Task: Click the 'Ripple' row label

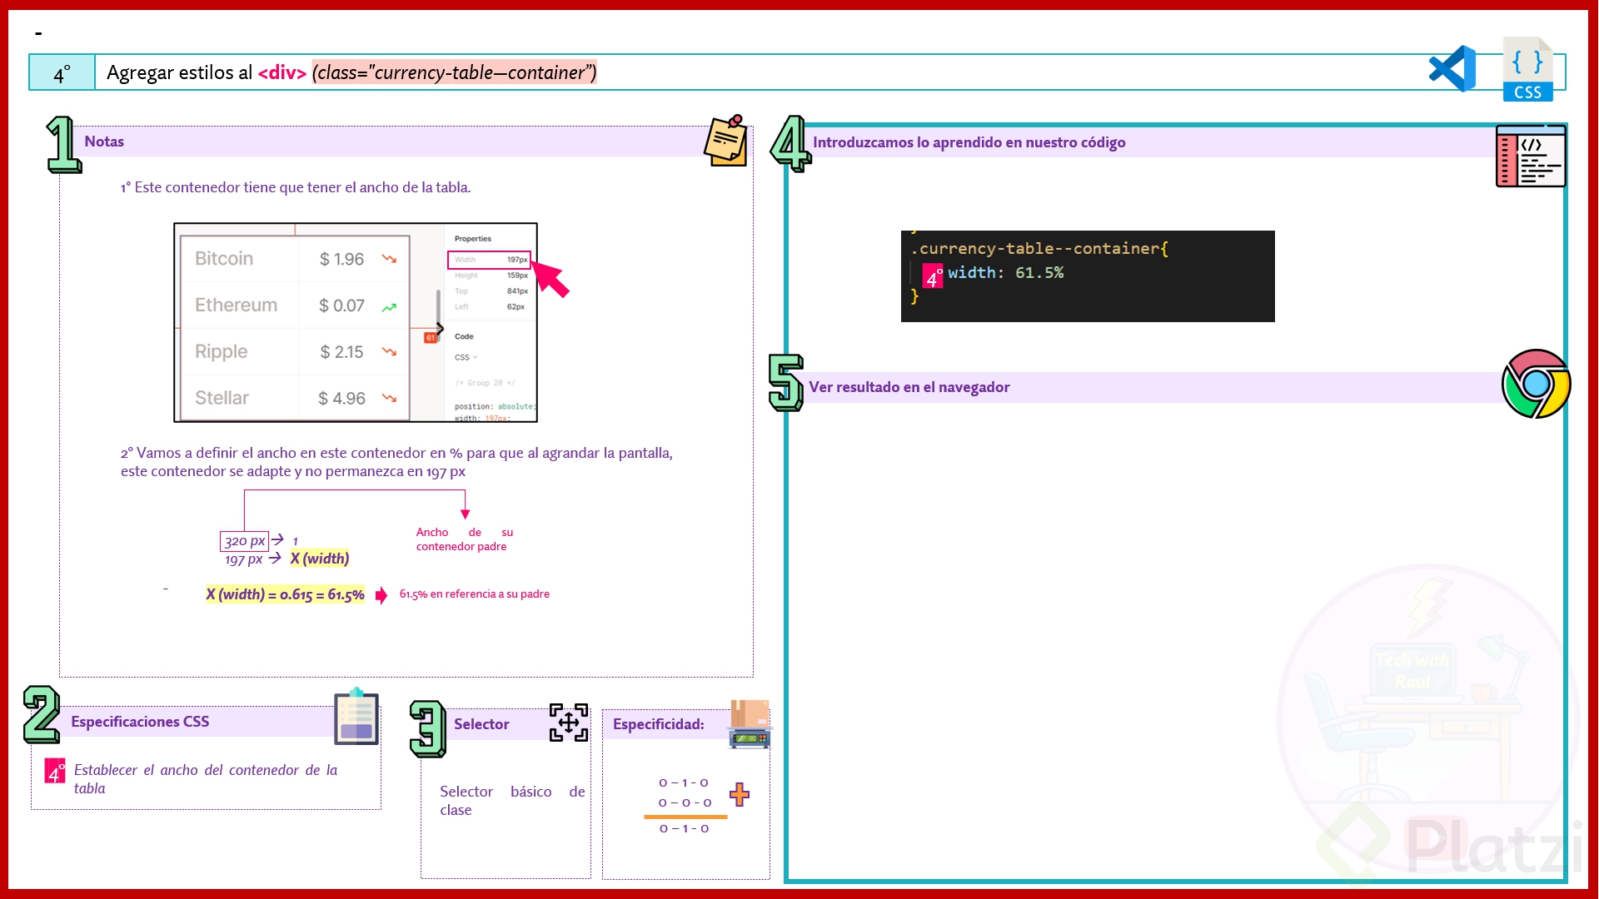Action: tap(221, 352)
